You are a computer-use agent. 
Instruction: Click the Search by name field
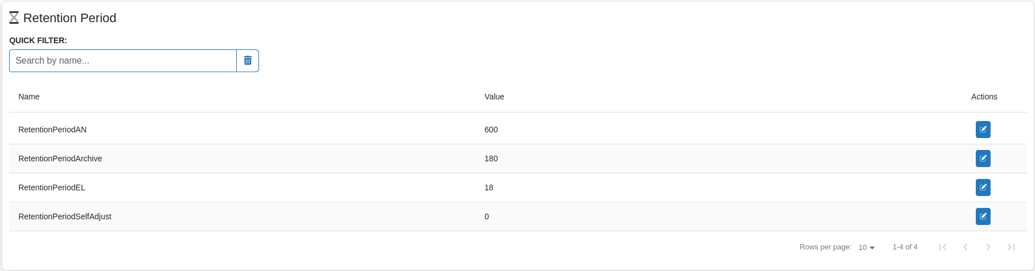point(123,61)
